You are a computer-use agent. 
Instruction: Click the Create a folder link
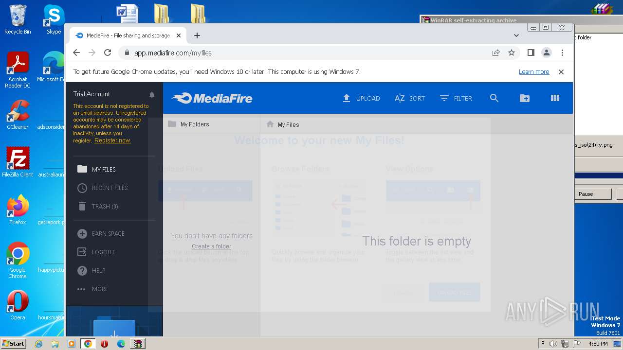click(x=211, y=246)
